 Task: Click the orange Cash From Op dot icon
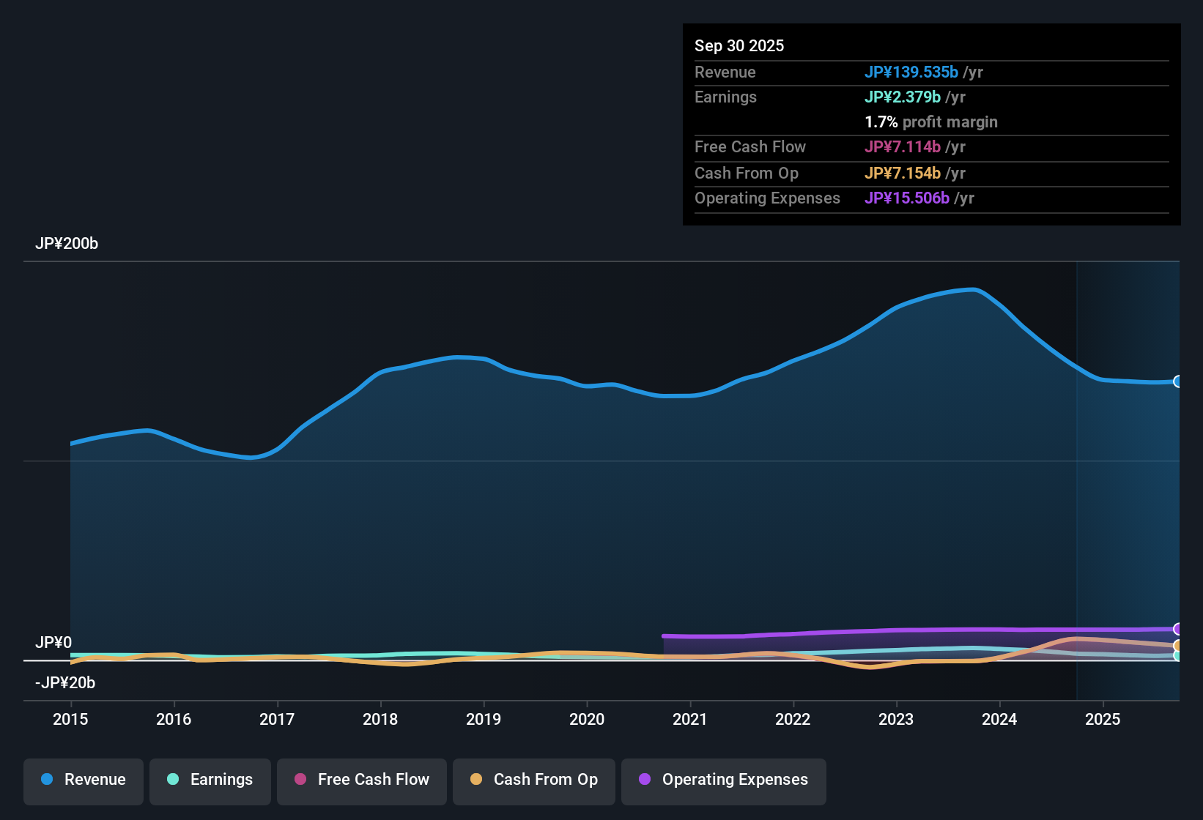pos(476,780)
